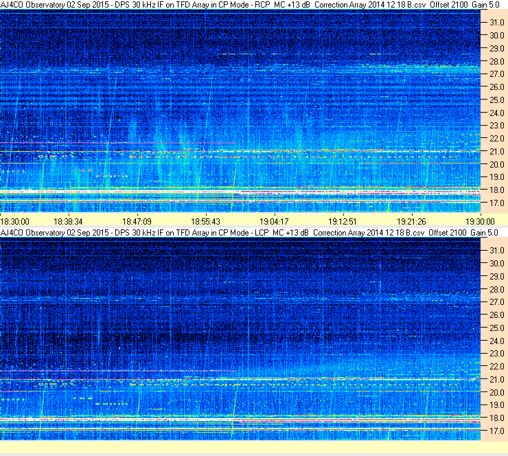Pick the 25.0 axis value on LCP chart
This screenshot has width=508, height=456.
coord(496,328)
